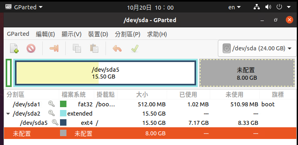This screenshot has height=145, width=298.
Task: Click the 大小 column header
Action: [142, 94]
